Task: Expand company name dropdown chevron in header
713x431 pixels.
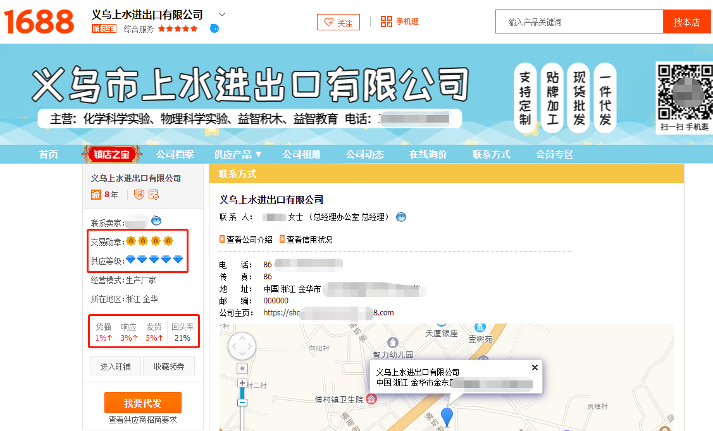Action: (x=222, y=15)
